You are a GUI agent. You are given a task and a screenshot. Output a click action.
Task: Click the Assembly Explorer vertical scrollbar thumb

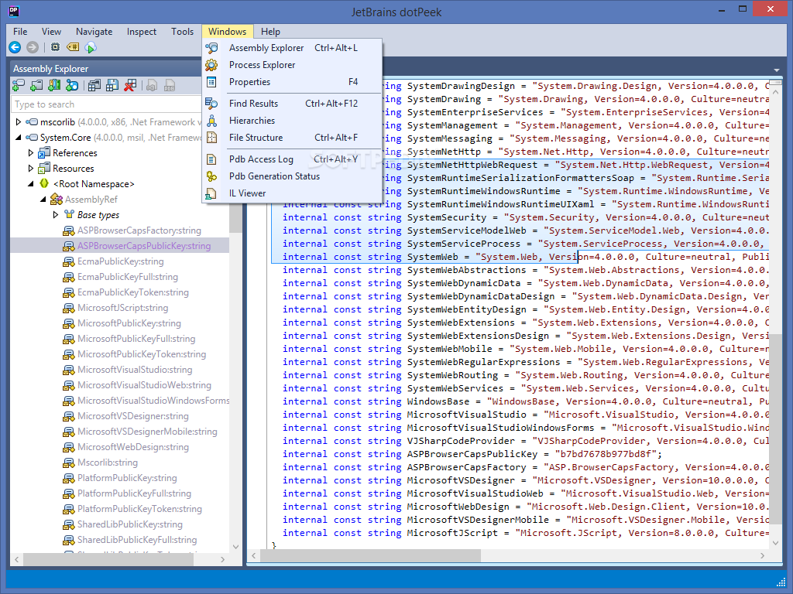235,217
